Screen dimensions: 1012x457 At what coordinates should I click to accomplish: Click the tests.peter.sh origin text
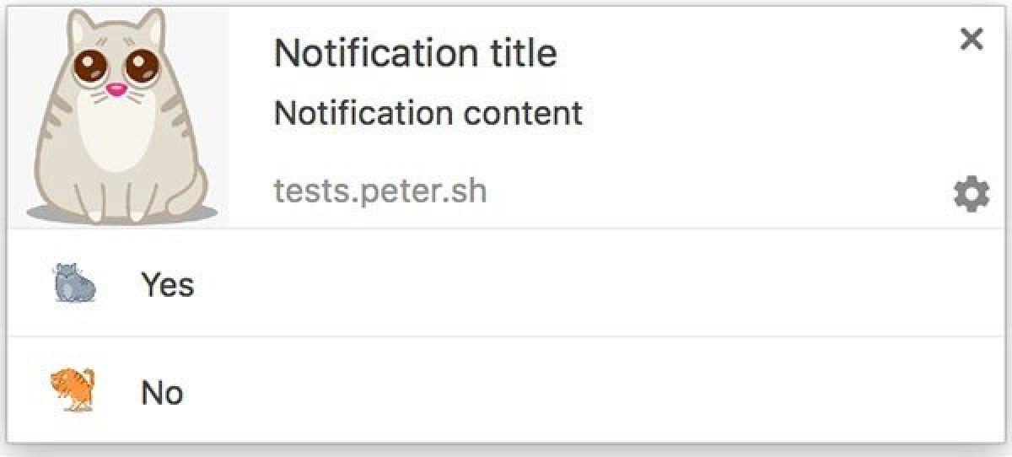pos(380,191)
